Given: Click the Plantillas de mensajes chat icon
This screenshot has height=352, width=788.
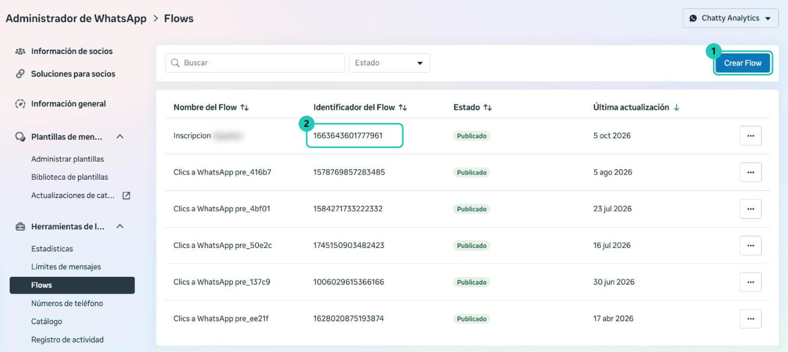Looking at the screenshot, I should coord(20,137).
